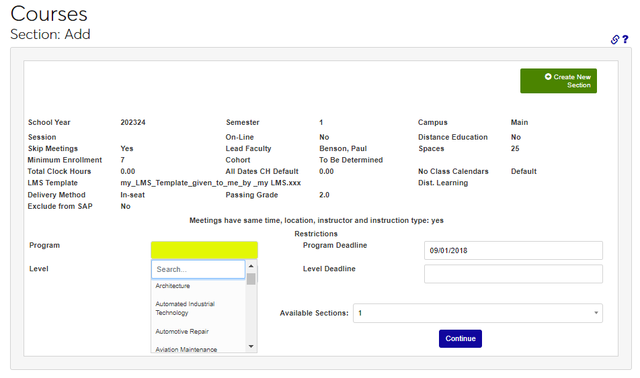This screenshot has height=378, width=640.
Task: Click the Courses page heading
Action: (x=49, y=13)
